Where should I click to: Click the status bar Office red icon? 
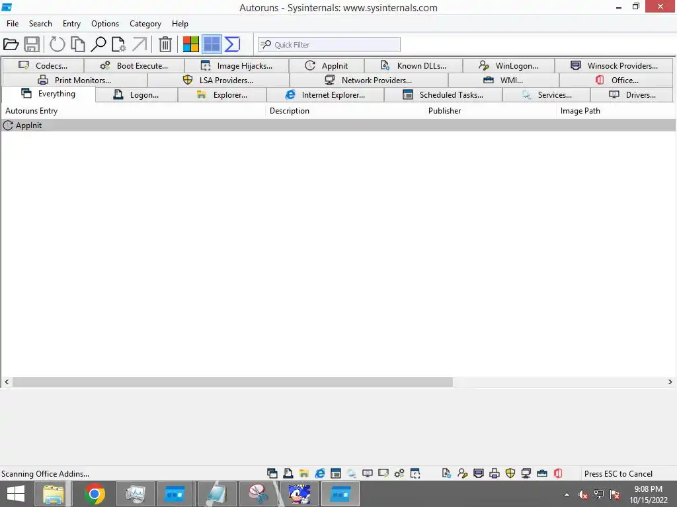pos(558,473)
